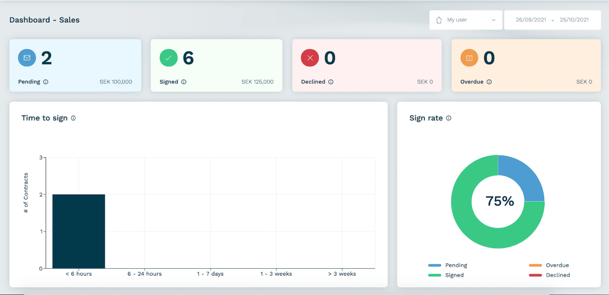Open the Pending info tooltip icon
The height and width of the screenshot is (295, 609).
[x=47, y=82]
